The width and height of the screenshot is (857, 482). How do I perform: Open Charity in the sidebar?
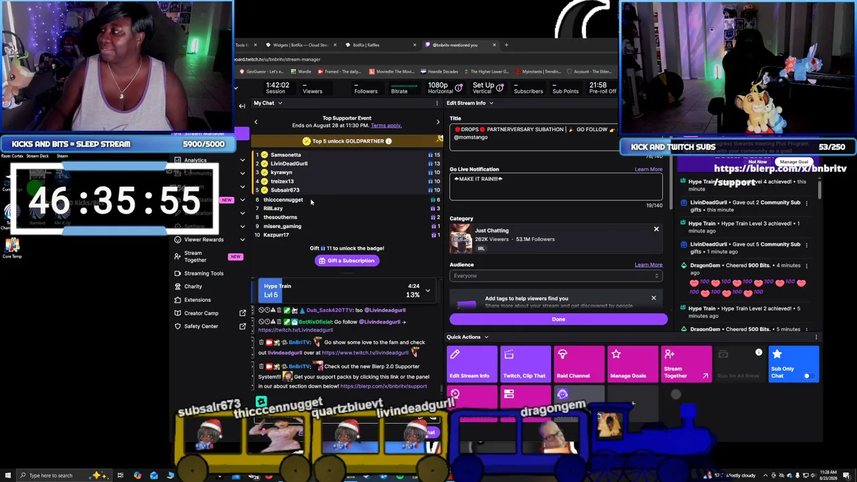coord(193,287)
